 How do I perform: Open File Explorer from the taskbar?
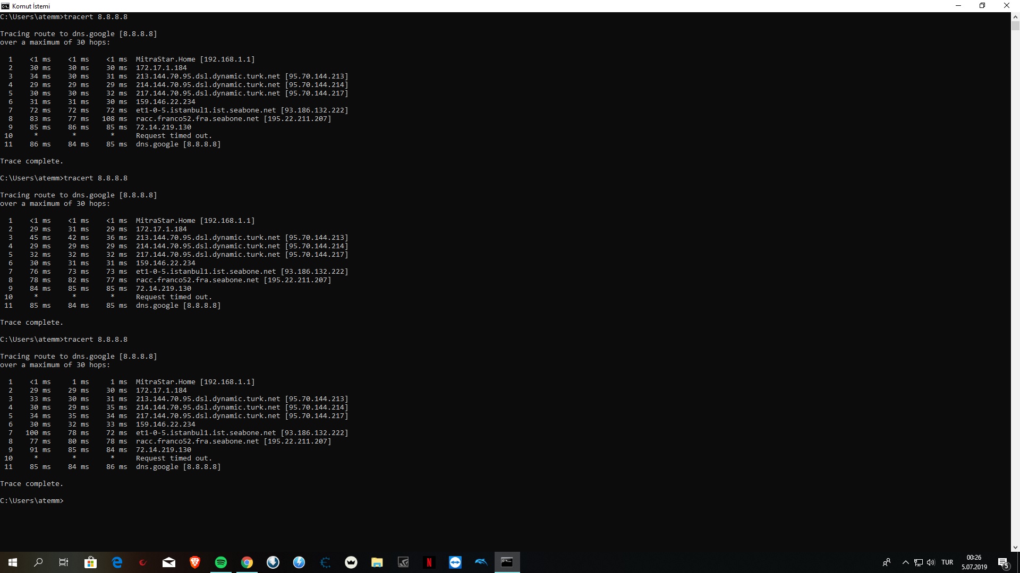[377, 562]
